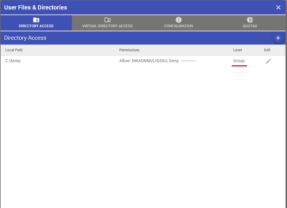Close the User Files & Directories dialog
The width and height of the screenshot is (287, 208).
click(278, 7)
